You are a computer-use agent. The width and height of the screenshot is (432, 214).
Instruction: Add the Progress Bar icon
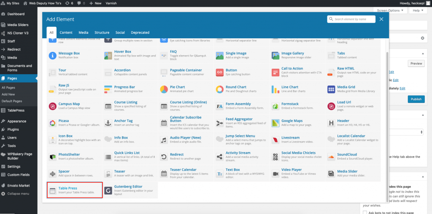[108, 89]
